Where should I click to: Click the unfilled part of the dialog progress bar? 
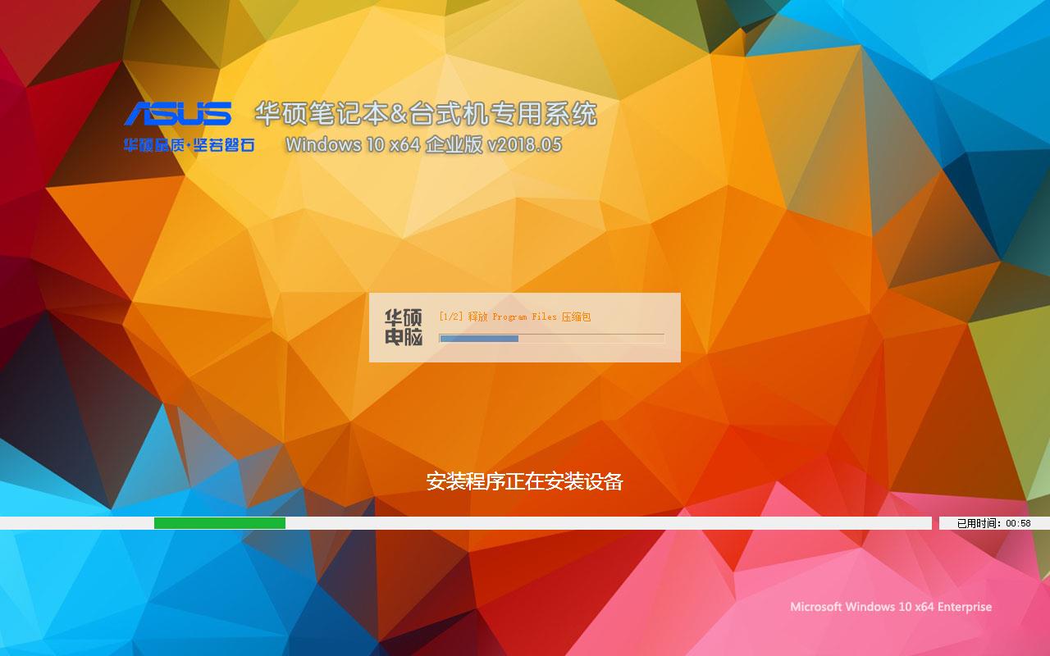pos(591,338)
